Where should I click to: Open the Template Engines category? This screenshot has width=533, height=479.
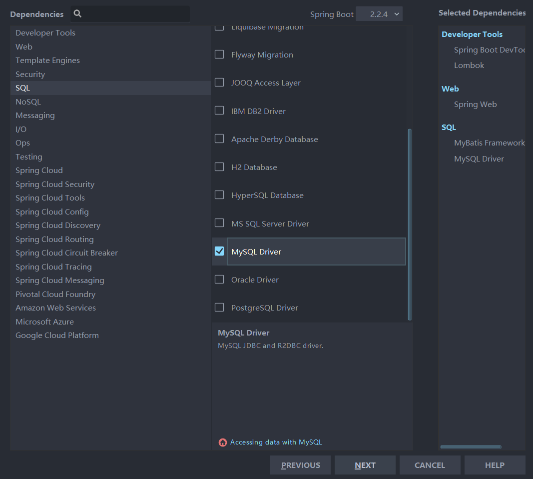[x=110, y=60]
